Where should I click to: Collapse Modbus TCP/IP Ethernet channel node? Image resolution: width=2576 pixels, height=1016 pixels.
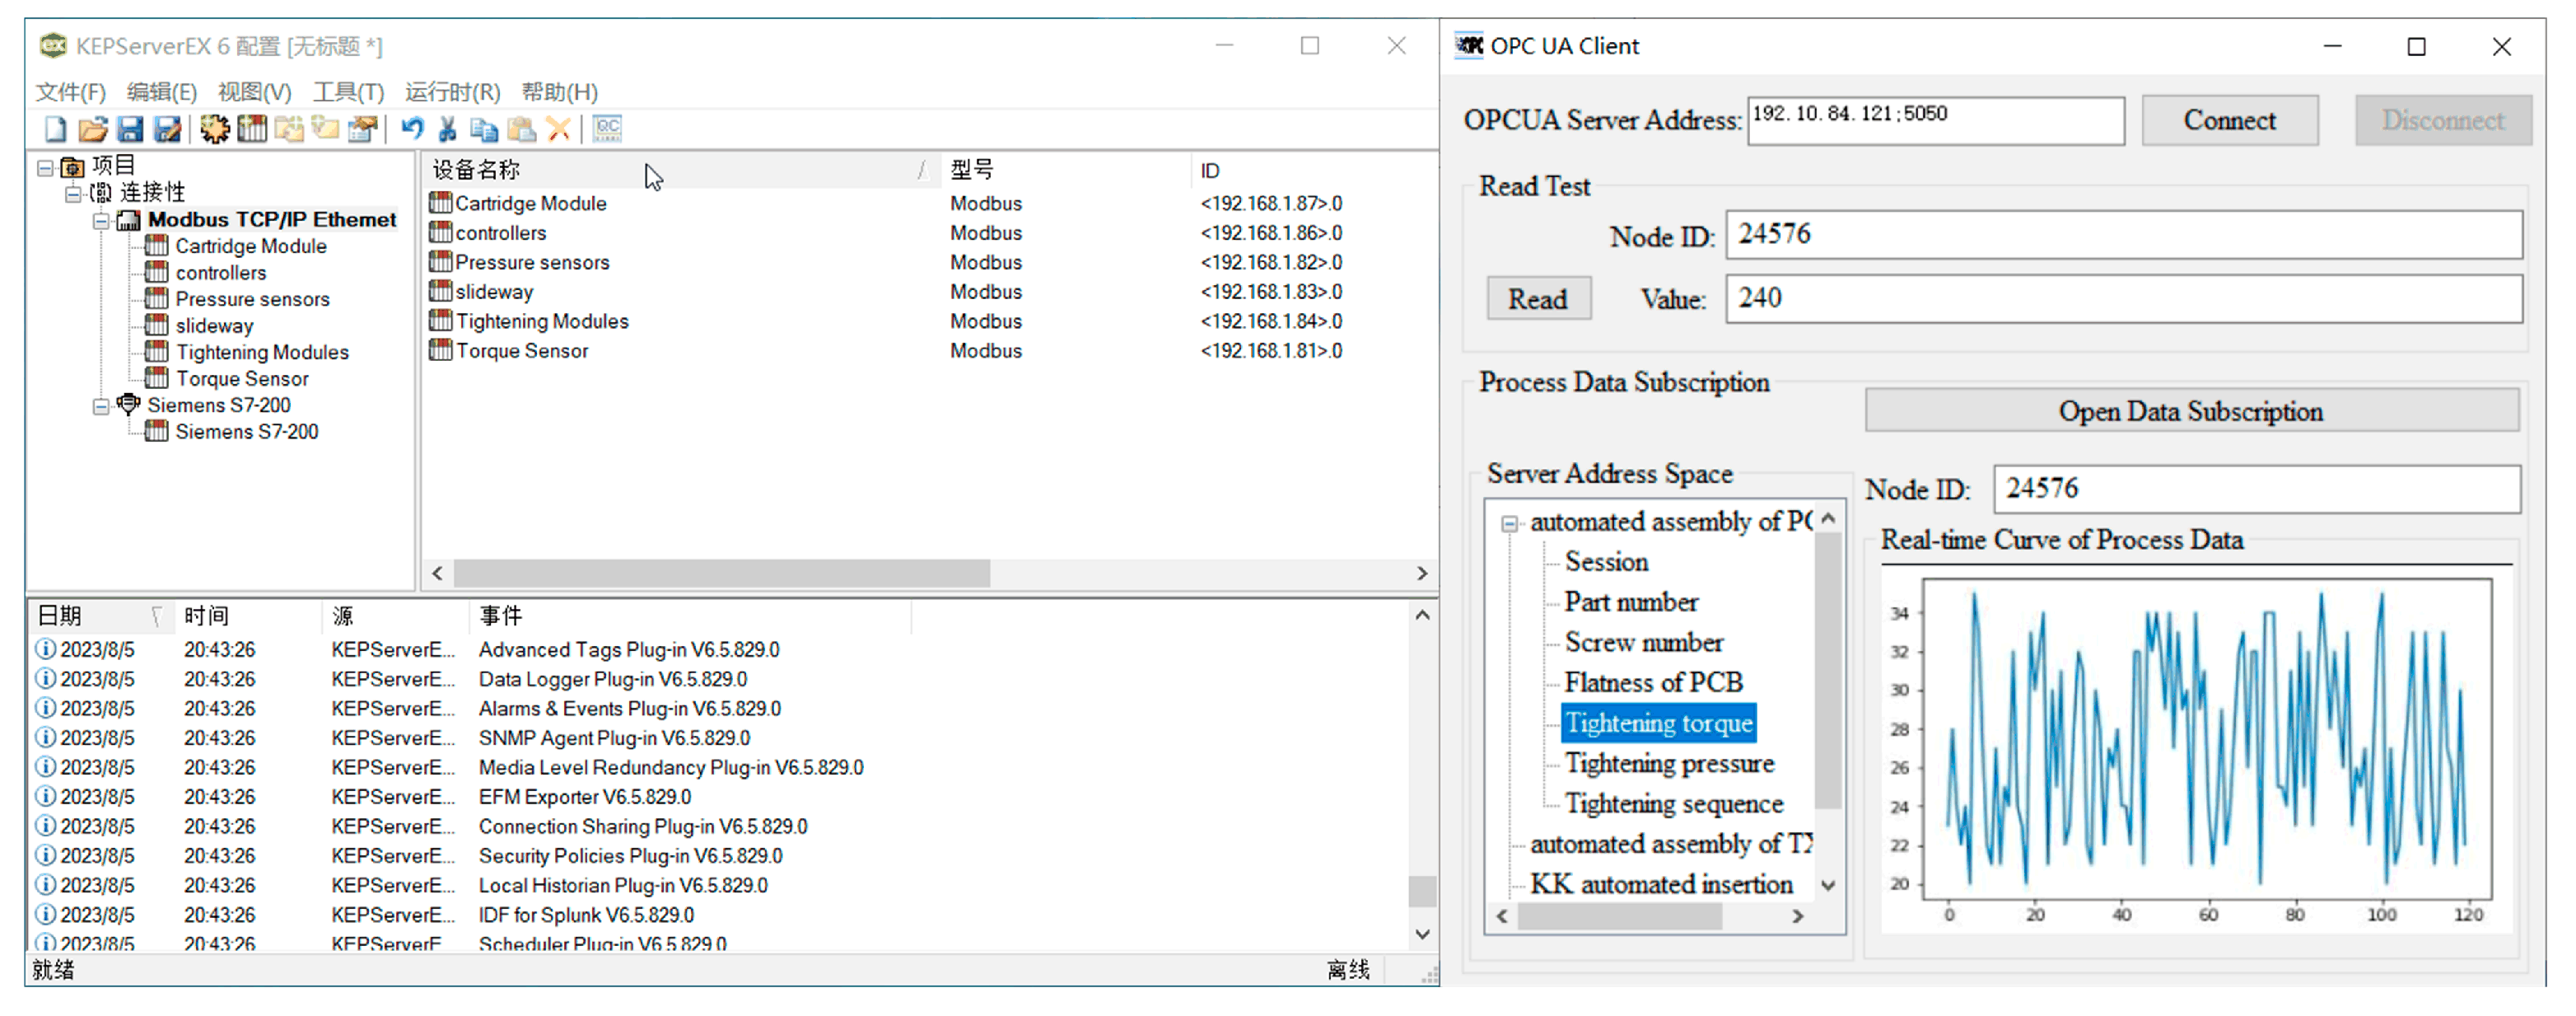101,220
